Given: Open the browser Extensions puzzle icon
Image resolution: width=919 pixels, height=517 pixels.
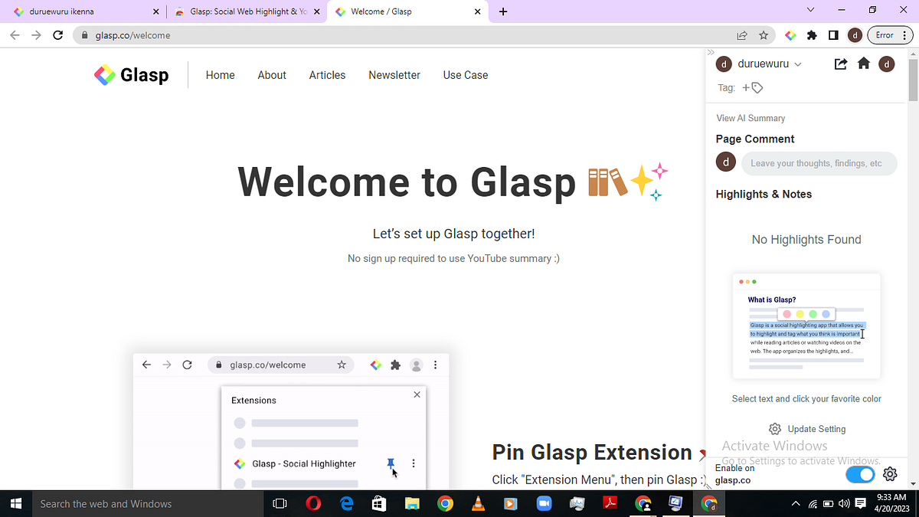Looking at the screenshot, I should point(812,34).
